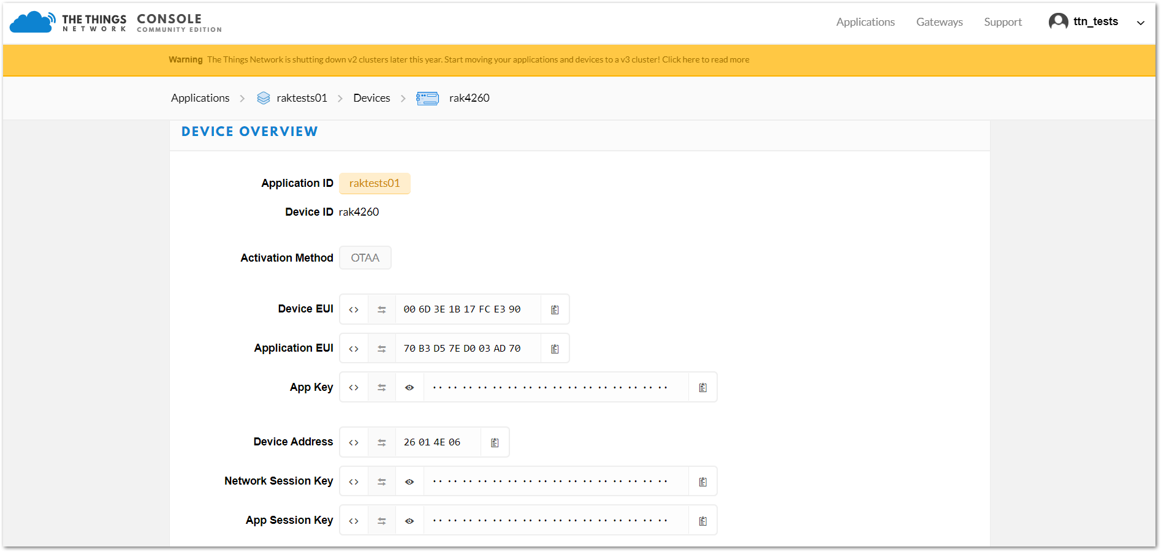Go to Applications breadcrumb

[x=200, y=98]
